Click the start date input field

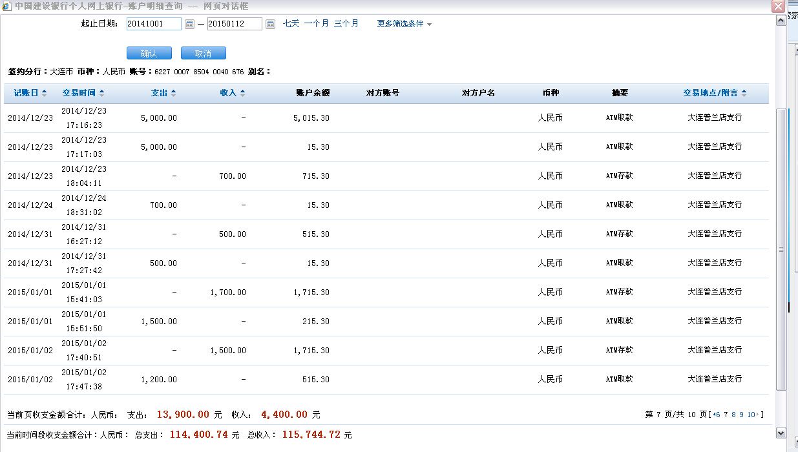tap(154, 24)
